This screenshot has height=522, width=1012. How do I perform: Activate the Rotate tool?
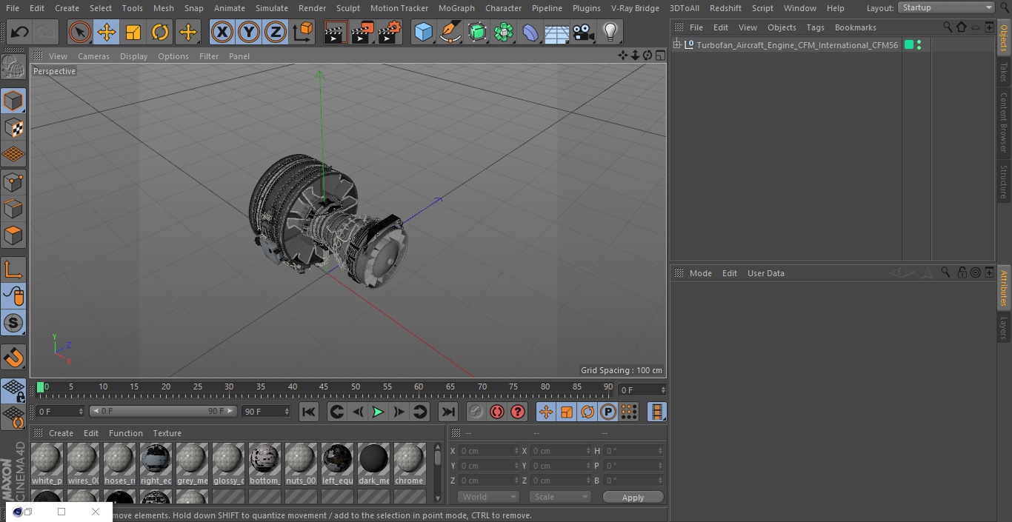(x=160, y=32)
